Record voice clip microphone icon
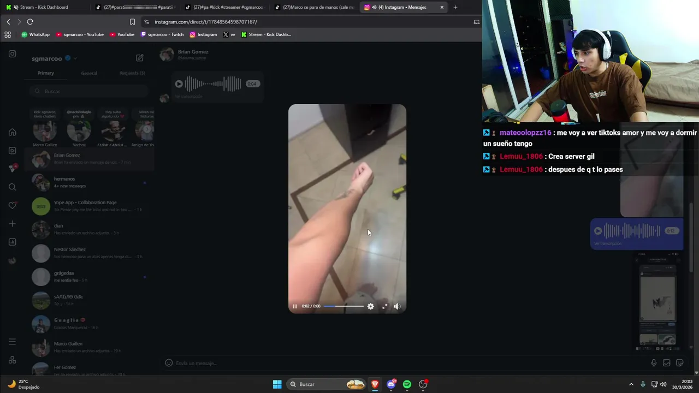Image resolution: width=699 pixels, height=393 pixels. point(654,363)
